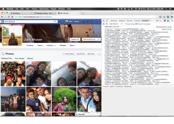Click Create Album button
Viewport: 174px width, 124px height.
click(x=68, y=54)
